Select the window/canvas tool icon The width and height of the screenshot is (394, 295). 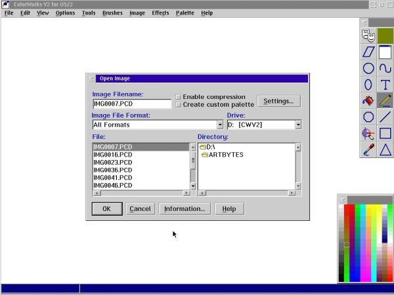click(x=385, y=52)
